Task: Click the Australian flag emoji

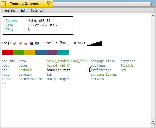Action: tap(32, 43)
